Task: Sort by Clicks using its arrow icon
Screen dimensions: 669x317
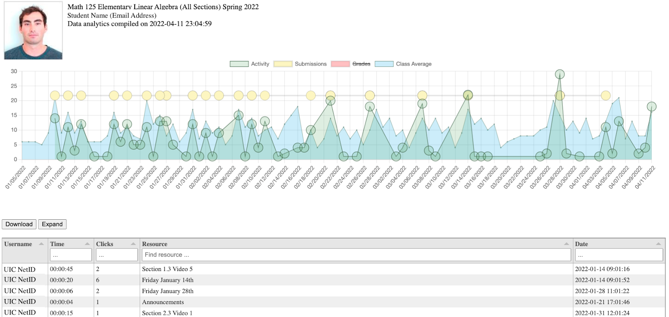Action: point(133,244)
